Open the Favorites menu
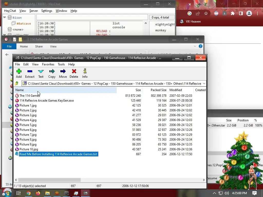This screenshot has width=263, height=197. [48, 64]
